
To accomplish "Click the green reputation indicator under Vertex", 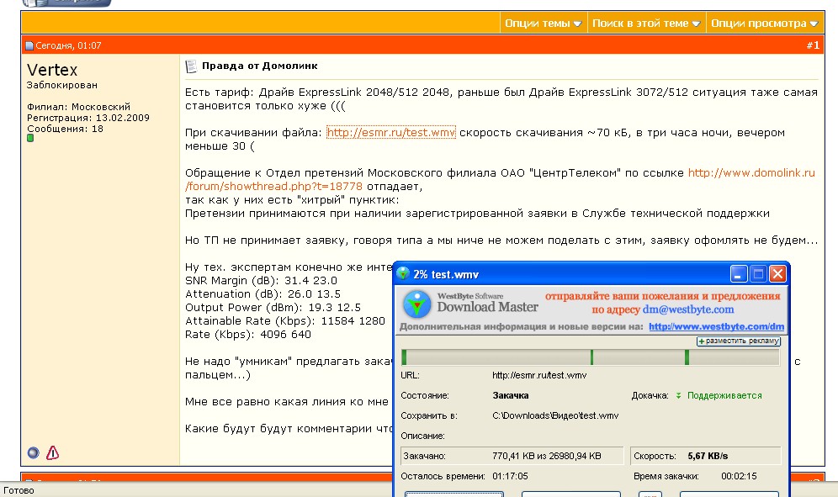I will click(30, 138).
